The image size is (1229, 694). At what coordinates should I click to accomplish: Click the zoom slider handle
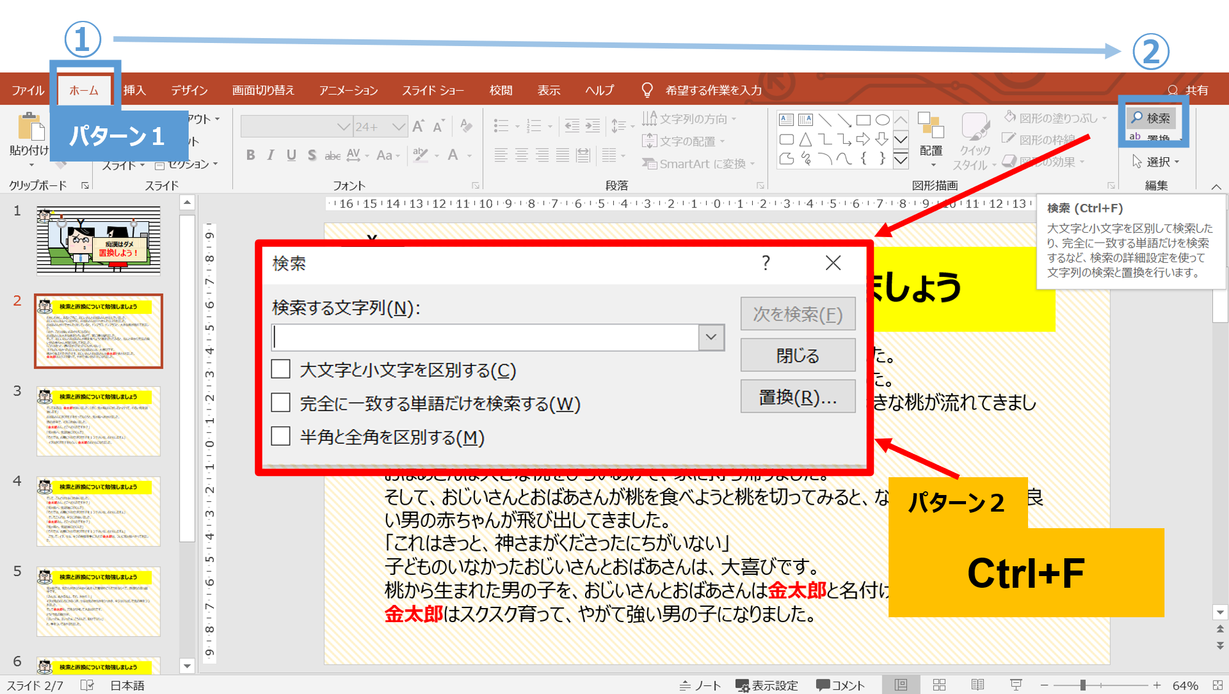tap(1083, 685)
